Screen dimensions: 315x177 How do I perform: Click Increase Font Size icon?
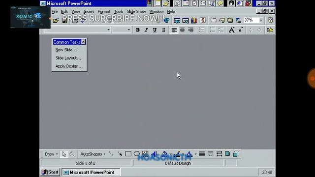[232, 30]
